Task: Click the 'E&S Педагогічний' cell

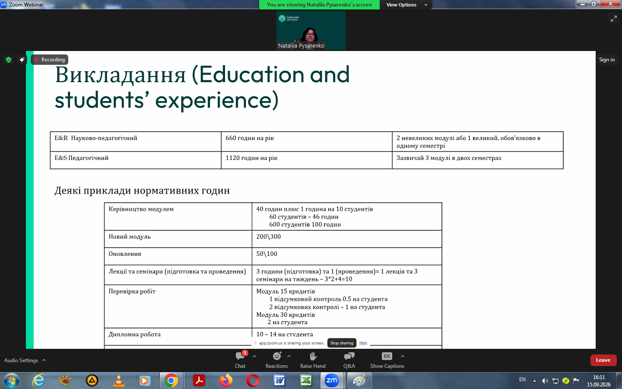Action: pyautogui.click(x=136, y=160)
